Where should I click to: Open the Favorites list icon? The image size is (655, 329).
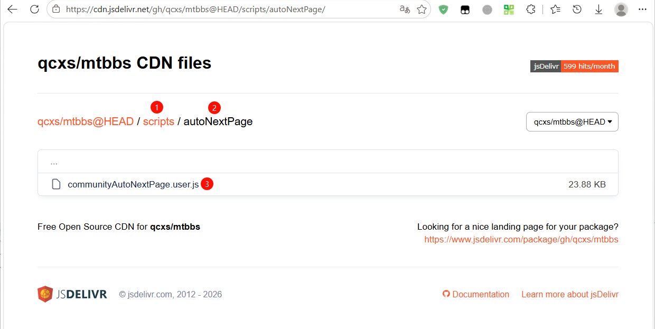[555, 10]
